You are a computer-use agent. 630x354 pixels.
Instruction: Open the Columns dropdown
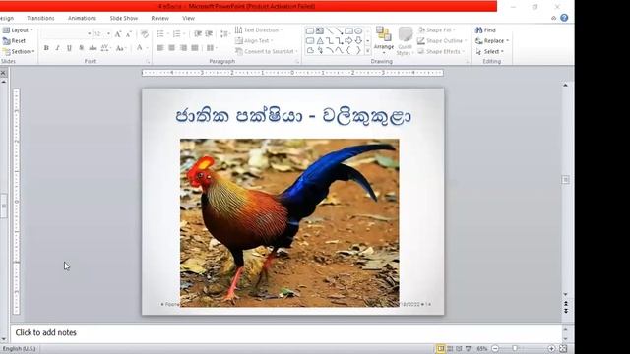coord(212,48)
